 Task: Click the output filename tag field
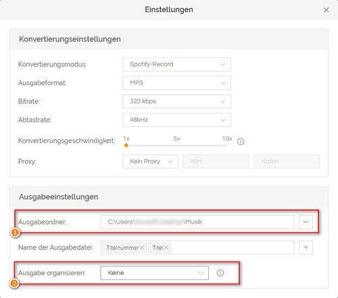[197, 247]
